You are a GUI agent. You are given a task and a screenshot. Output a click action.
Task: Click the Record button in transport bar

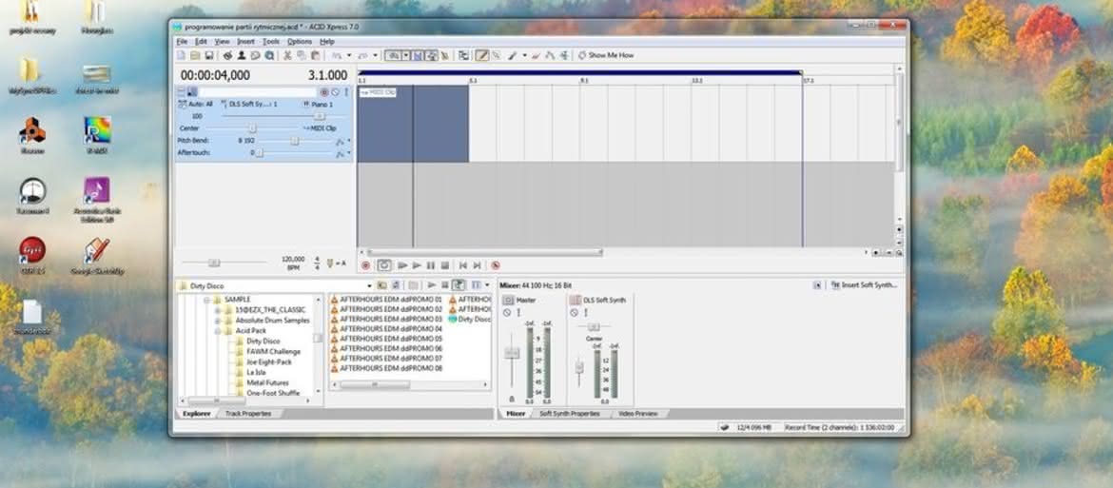pyautogui.click(x=366, y=265)
